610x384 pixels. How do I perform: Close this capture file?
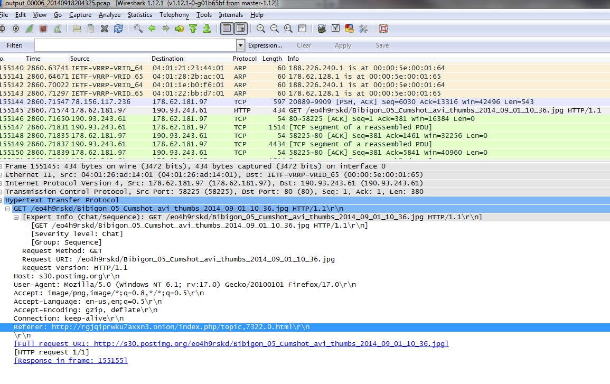(x=104, y=29)
